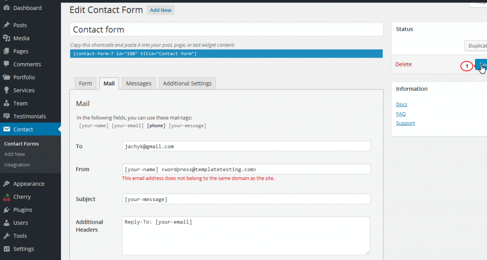Click the Posts pushpin icon
The width and height of the screenshot is (487, 260).
(7, 25)
